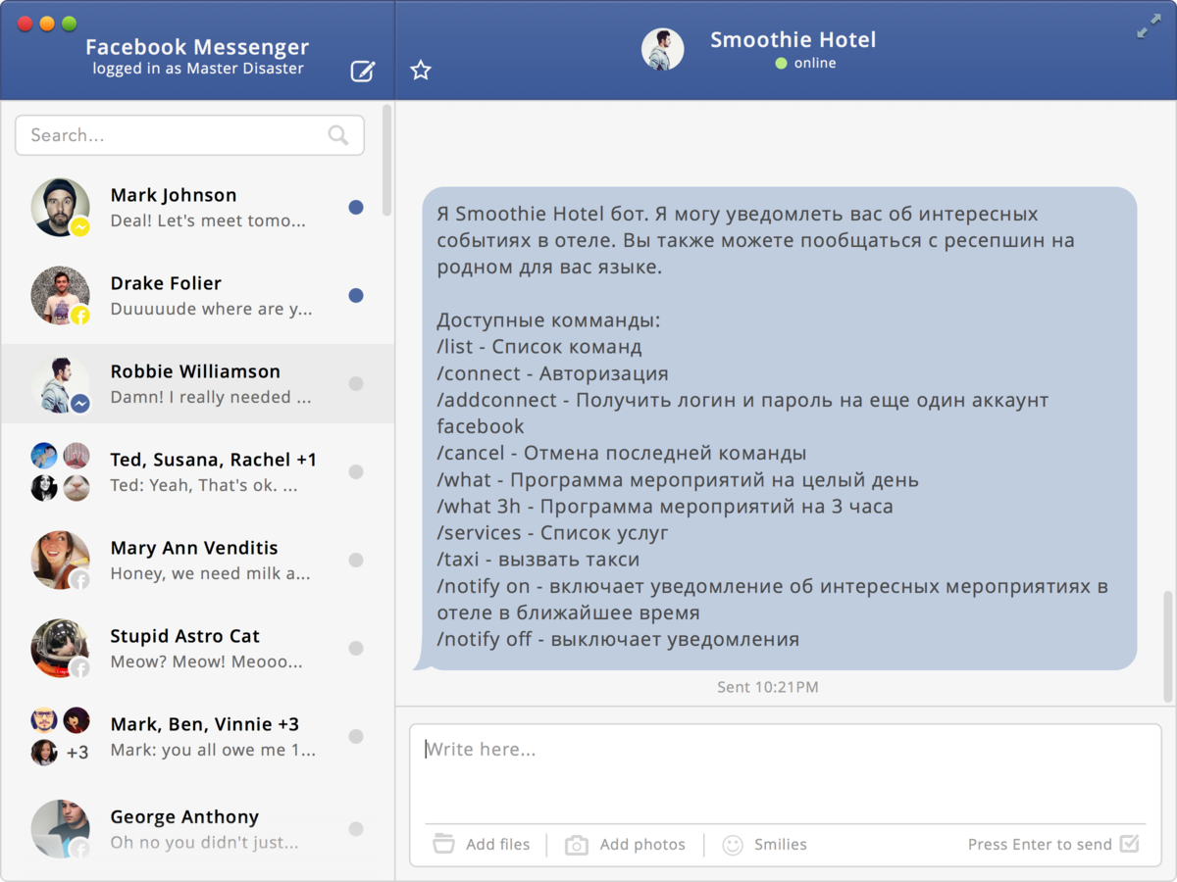1177x882 pixels.
Task: Open the Mark Johnson conversation
Action: (x=197, y=207)
